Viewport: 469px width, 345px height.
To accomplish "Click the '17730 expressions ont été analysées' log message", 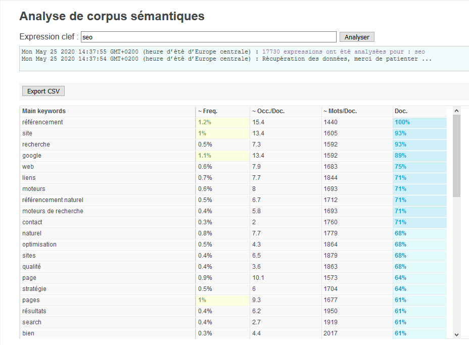I will click(x=343, y=52).
